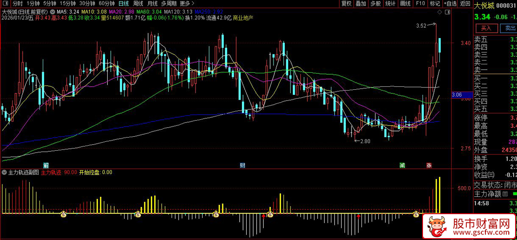The width and height of the screenshot is (517, 240).
Task: Click the 卖出 sell button
Action: (x=509, y=28)
